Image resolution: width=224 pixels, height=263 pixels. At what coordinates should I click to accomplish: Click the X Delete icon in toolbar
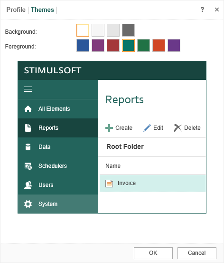point(178,128)
